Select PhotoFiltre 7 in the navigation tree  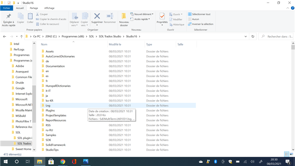24,121
